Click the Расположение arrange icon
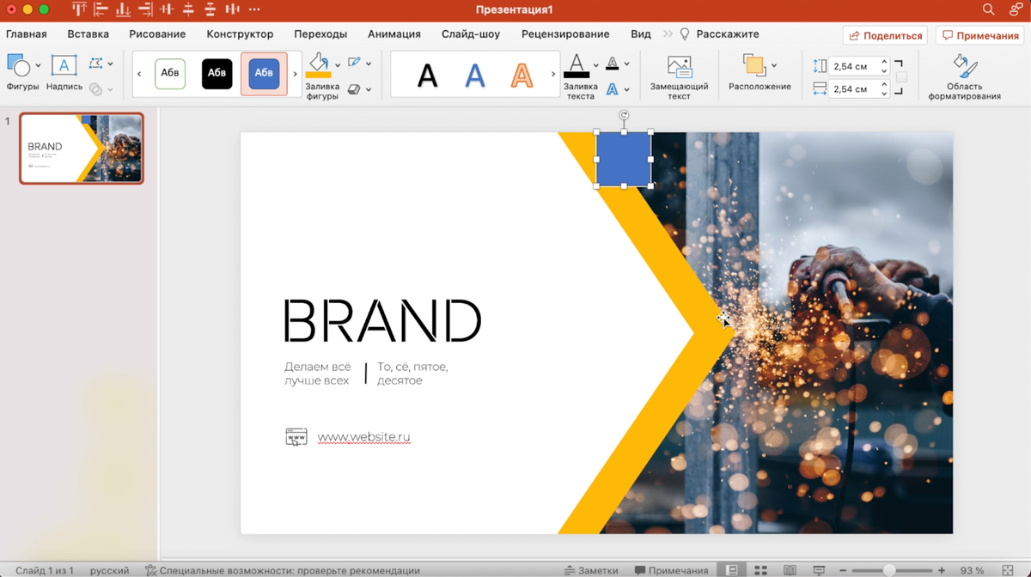This screenshot has width=1031, height=577. point(753,65)
